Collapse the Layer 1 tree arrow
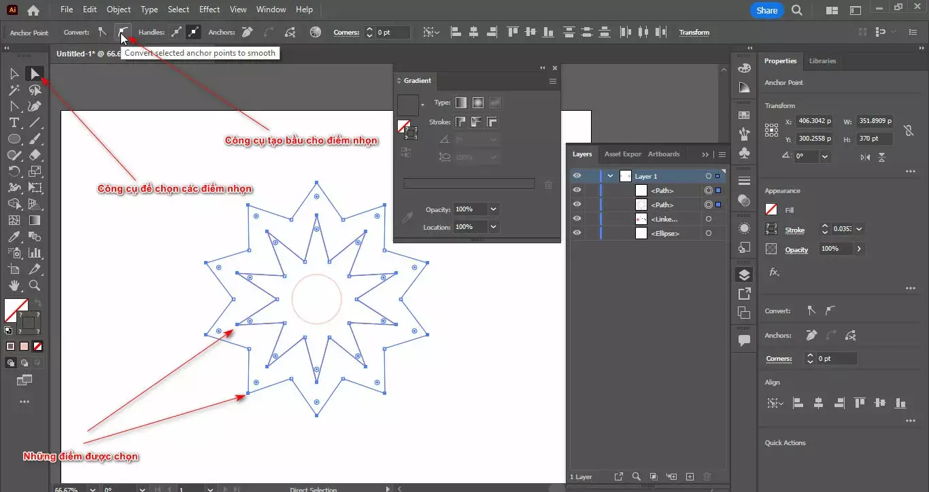 click(610, 176)
